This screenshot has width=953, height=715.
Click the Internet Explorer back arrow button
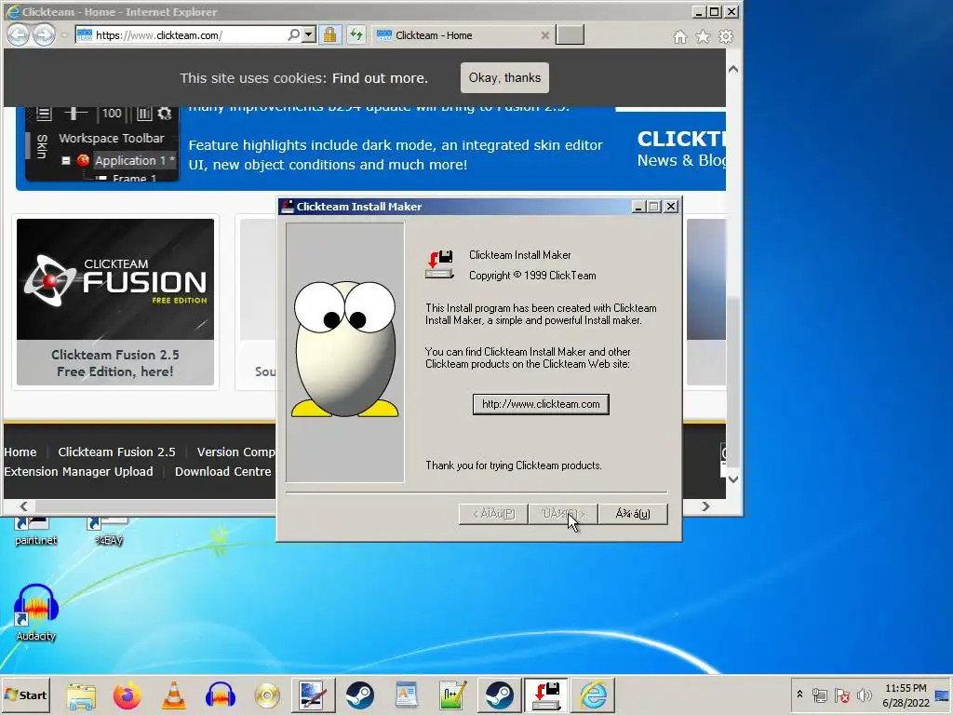[x=19, y=34]
